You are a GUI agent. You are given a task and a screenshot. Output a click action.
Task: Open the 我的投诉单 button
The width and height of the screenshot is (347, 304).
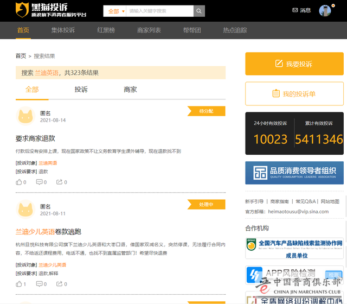(294, 94)
